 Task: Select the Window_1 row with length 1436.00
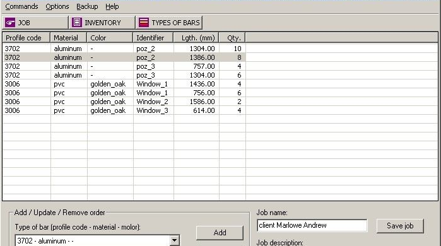pos(124,84)
